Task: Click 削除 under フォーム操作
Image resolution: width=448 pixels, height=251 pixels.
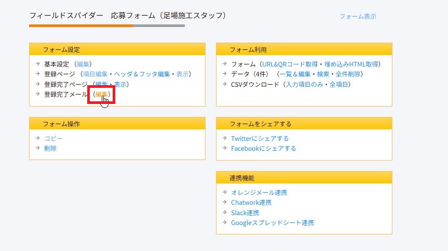Action: [x=50, y=148]
